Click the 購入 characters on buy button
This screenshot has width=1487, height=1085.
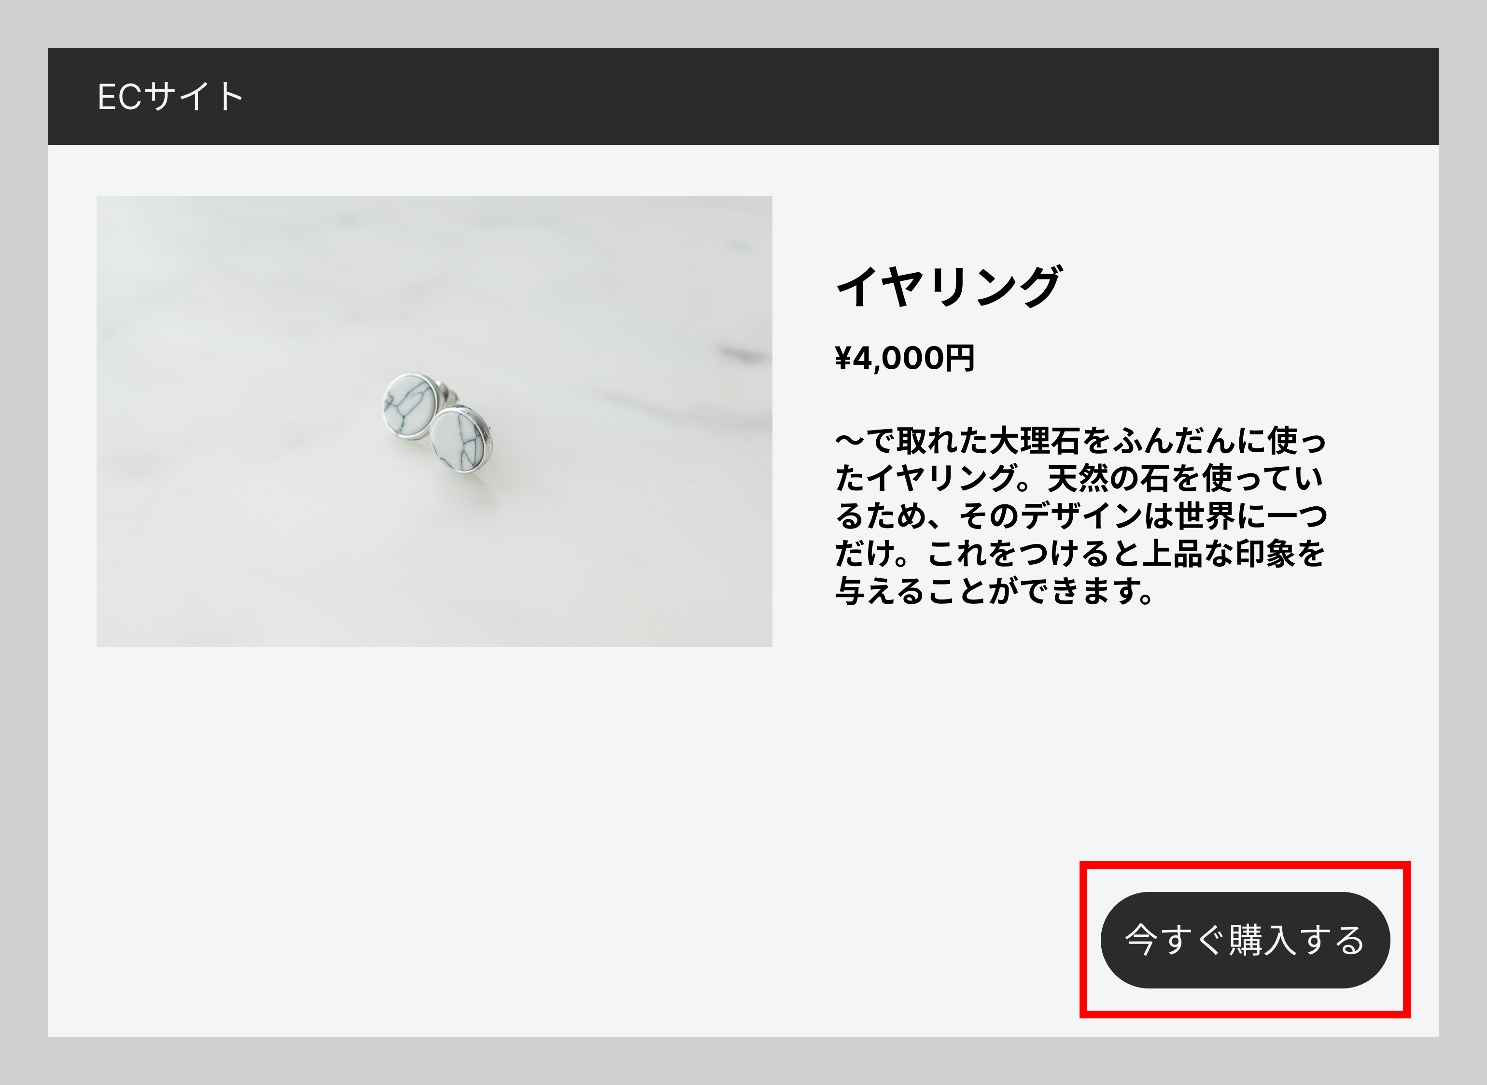[x=1261, y=940]
